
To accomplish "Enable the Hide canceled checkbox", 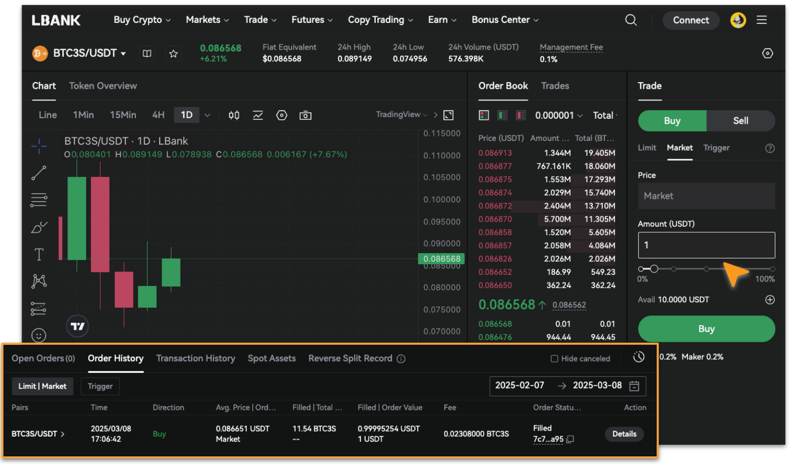I will point(554,359).
